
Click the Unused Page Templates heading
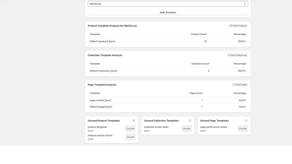pos(214,121)
